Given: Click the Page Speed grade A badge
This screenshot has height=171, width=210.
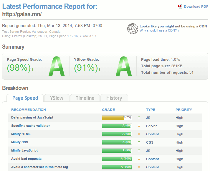Looking at the screenshot, I should point(56,67).
